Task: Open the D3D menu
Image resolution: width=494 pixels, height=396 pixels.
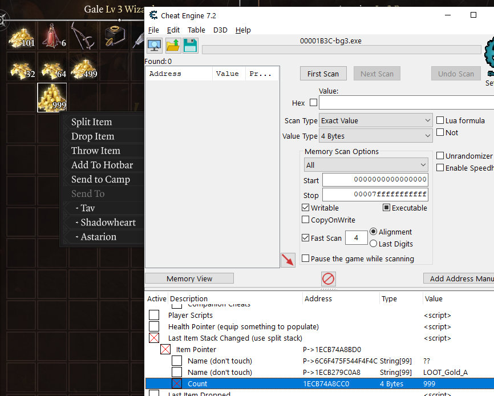Action: click(x=220, y=30)
